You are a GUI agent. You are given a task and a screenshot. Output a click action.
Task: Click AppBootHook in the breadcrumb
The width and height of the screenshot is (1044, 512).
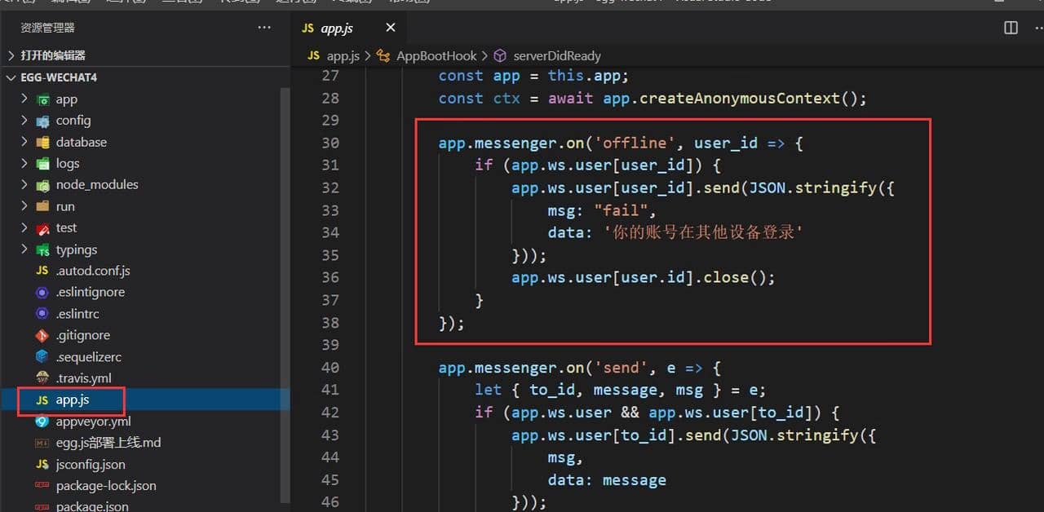coord(436,55)
